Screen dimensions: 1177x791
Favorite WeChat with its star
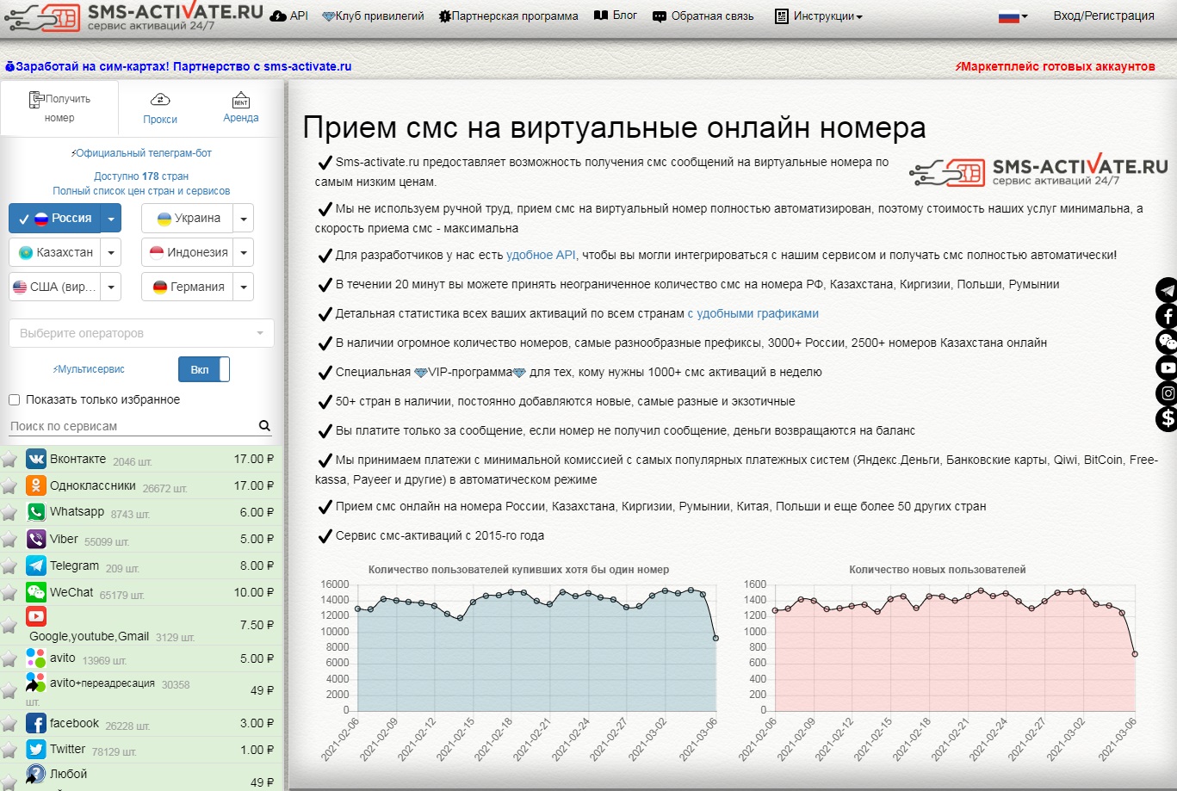9,593
